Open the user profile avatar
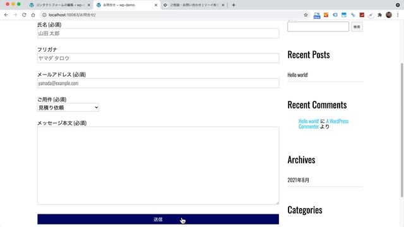This screenshot has height=227, width=404. (389, 15)
